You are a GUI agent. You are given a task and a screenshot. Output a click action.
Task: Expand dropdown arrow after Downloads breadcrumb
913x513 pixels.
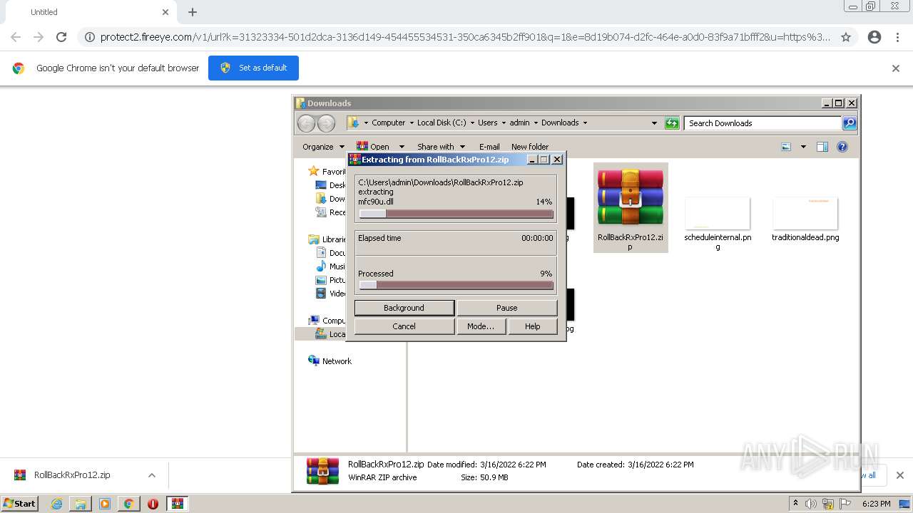click(x=585, y=123)
